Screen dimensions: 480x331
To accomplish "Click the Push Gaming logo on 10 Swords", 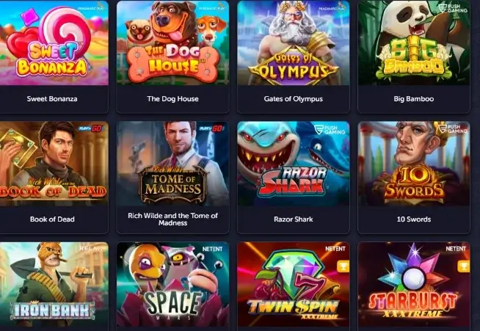I will coord(453,128).
